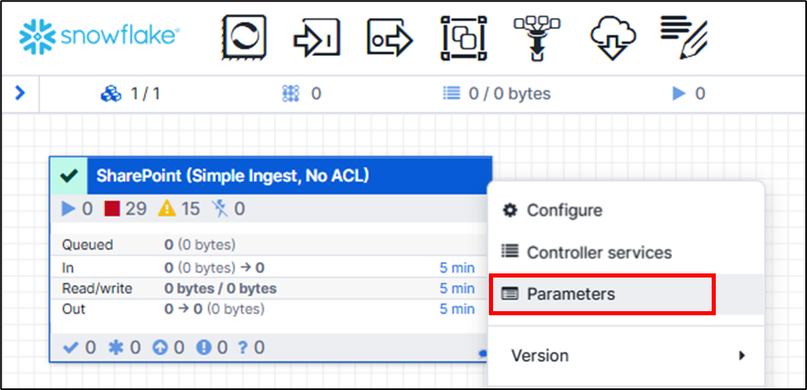
Task: Select the Input Port toolbar icon
Action: [317, 38]
